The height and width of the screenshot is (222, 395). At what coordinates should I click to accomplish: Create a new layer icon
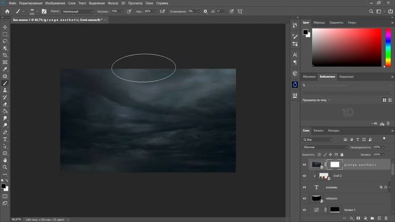379,218
